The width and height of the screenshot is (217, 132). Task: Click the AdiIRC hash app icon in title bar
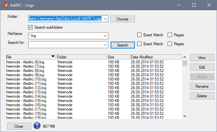(6, 5)
